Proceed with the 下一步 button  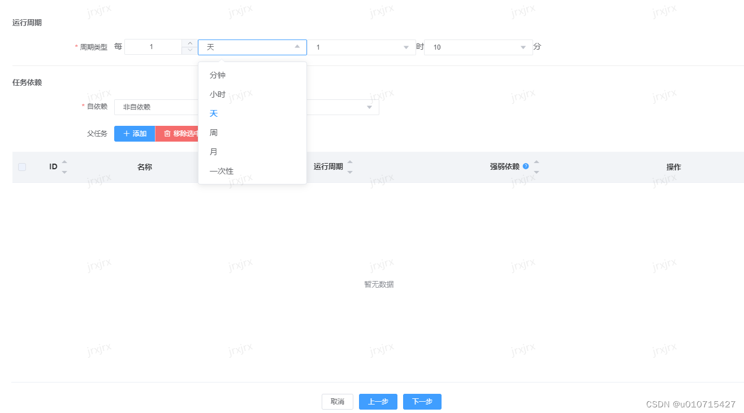pos(422,402)
